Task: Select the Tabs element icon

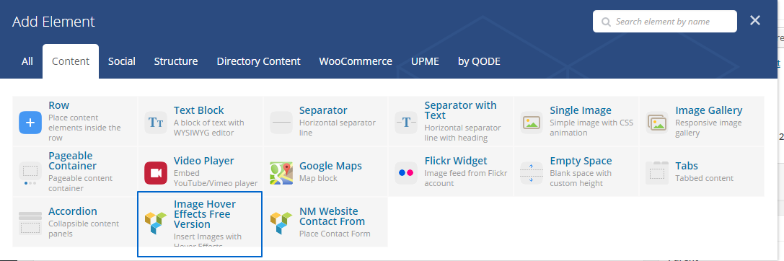Action: [657, 173]
